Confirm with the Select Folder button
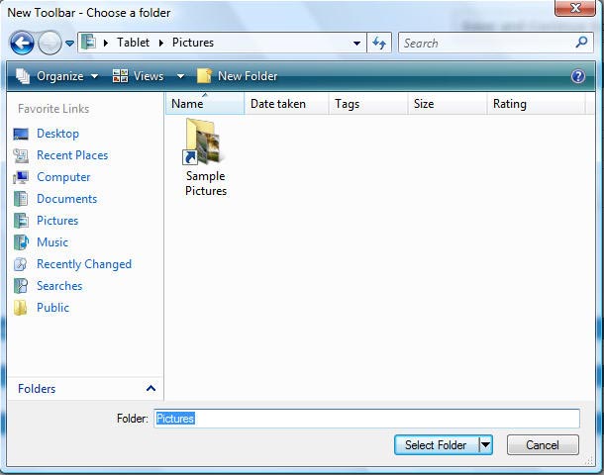This screenshot has height=475, width=604. (x=436, y=445)
